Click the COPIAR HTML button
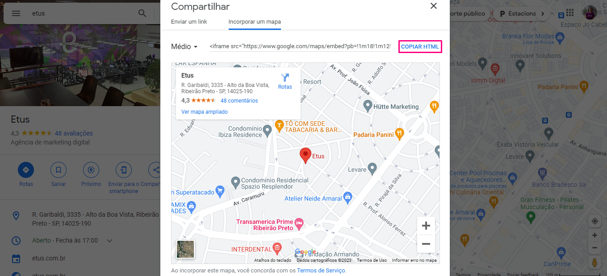The height and width of the screenshot is (276, 607). coord(420,46)
